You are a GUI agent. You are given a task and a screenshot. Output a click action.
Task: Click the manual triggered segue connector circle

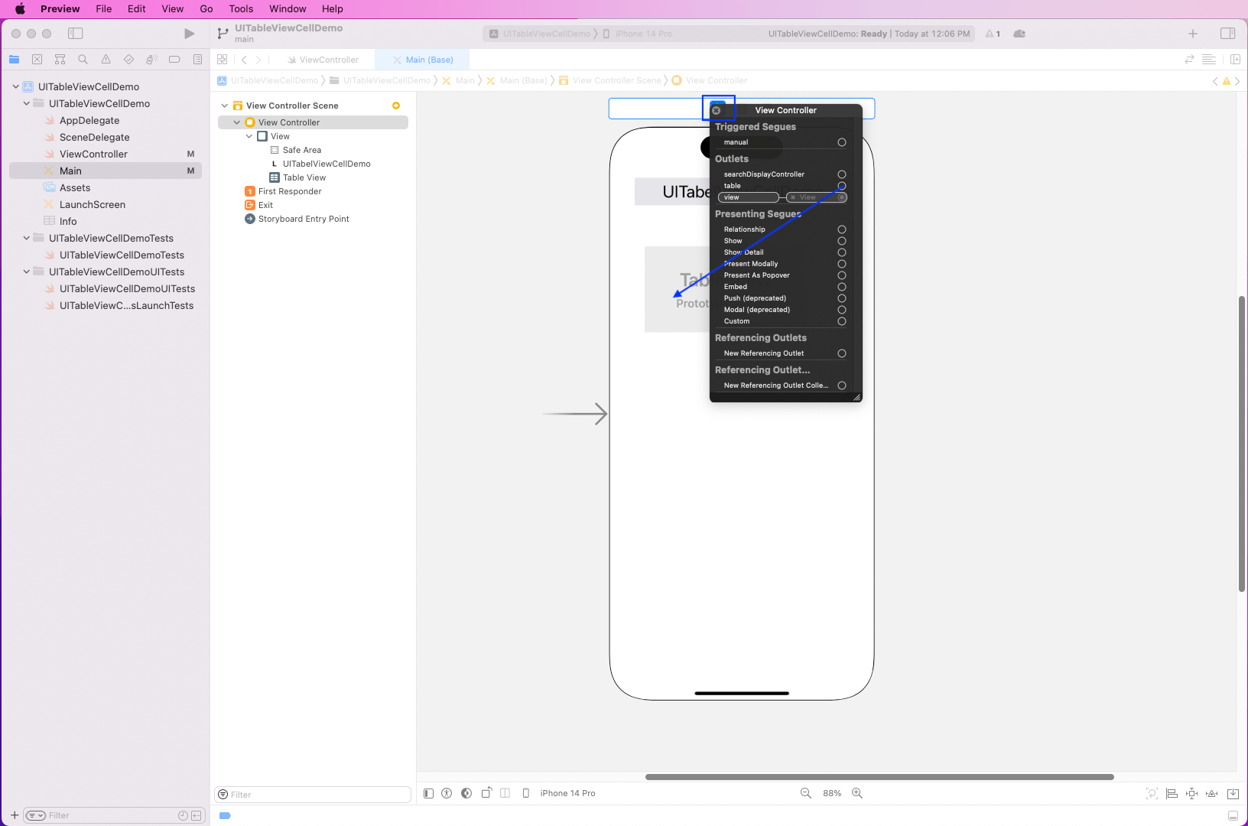pyautogui.click(x=841, y=141)
